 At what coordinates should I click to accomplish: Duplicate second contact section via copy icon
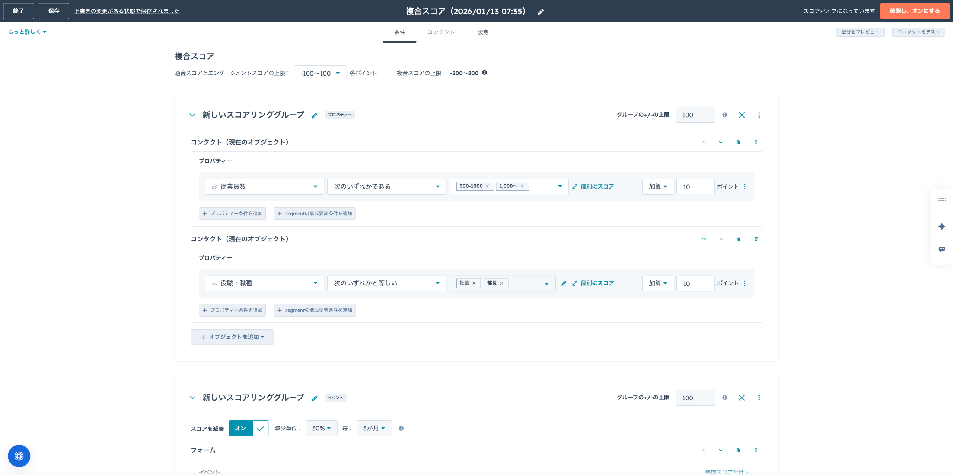[738, 239]
